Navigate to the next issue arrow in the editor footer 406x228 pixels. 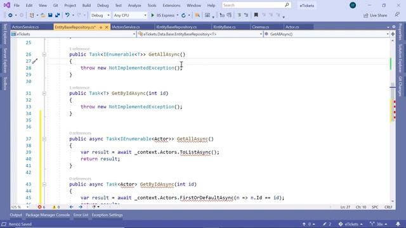pyautogui.click(x=81, y=207)
